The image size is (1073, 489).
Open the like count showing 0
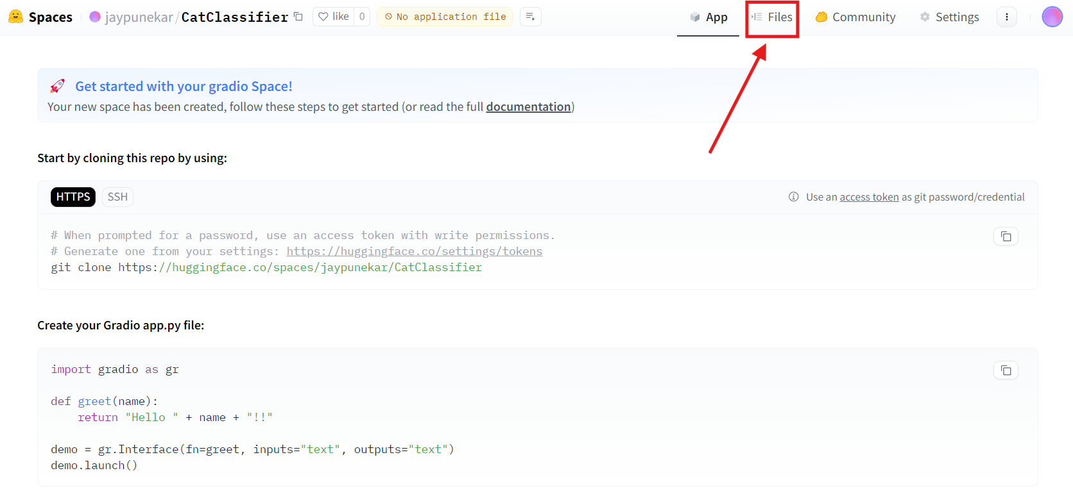pyautogui.click(x=362, y=17)
